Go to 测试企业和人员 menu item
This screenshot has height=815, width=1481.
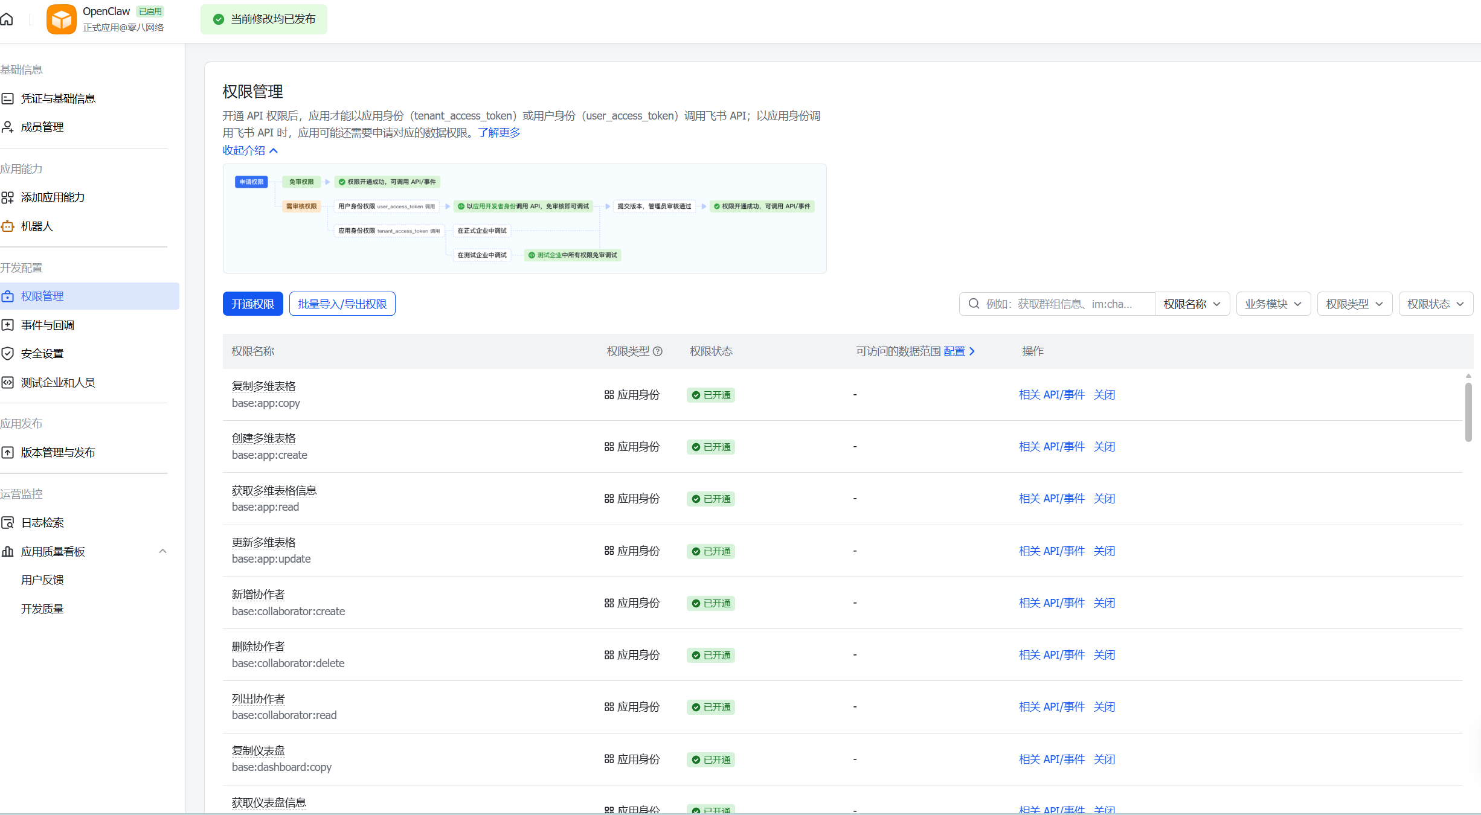58,383
